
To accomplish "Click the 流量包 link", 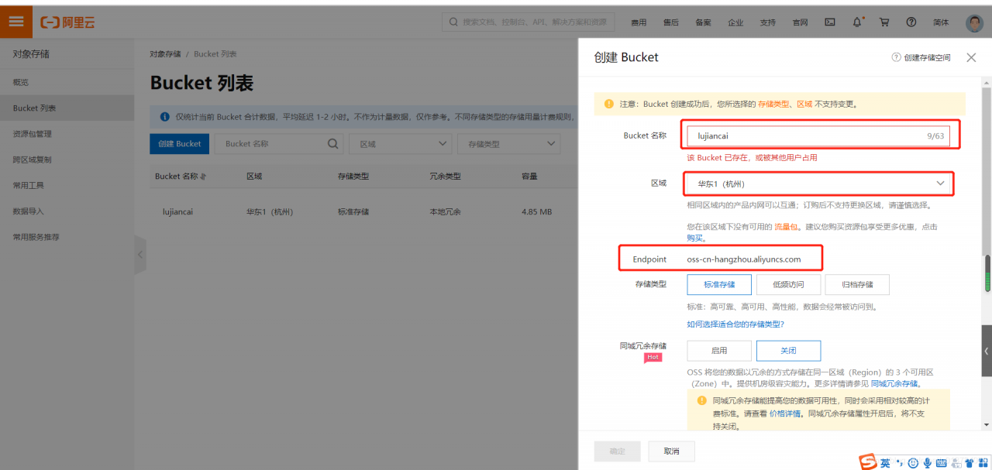I will [786, 227].
